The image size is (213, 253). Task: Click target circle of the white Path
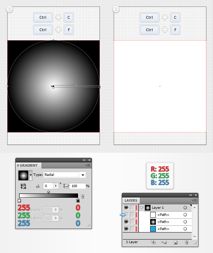coord(185,214)
